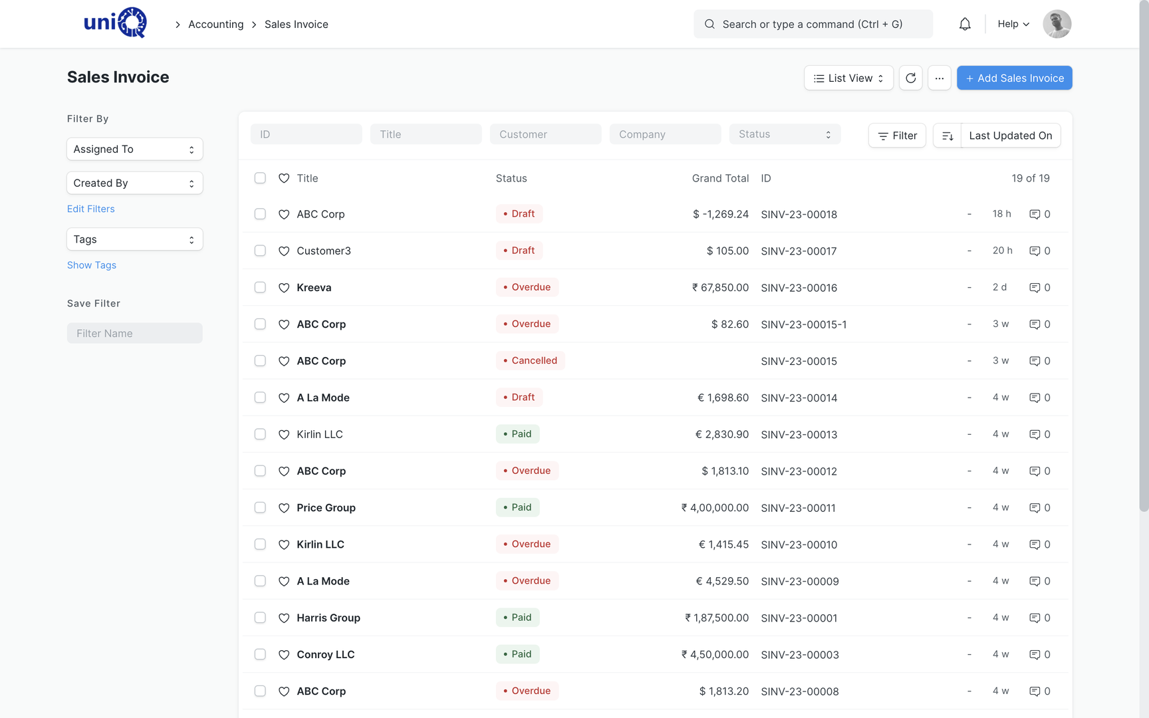
Task: Click grand total € 1,415.45
Action: click(x=723, y=544)
